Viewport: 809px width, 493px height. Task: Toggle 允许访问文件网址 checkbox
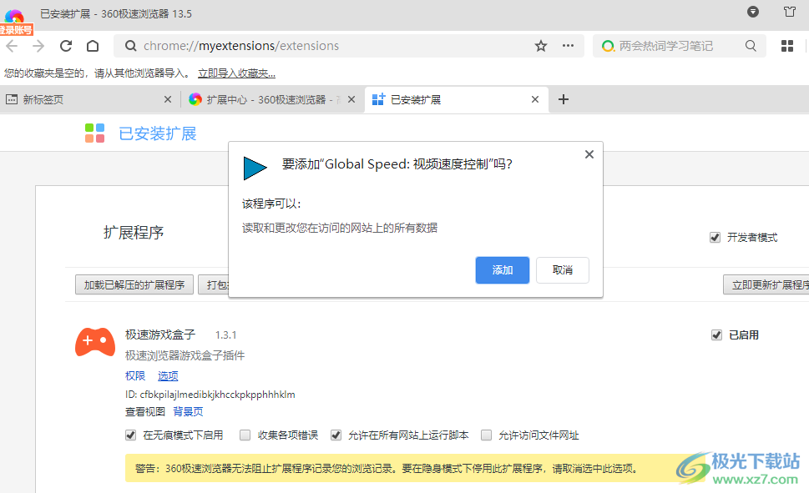click(486, 435)
